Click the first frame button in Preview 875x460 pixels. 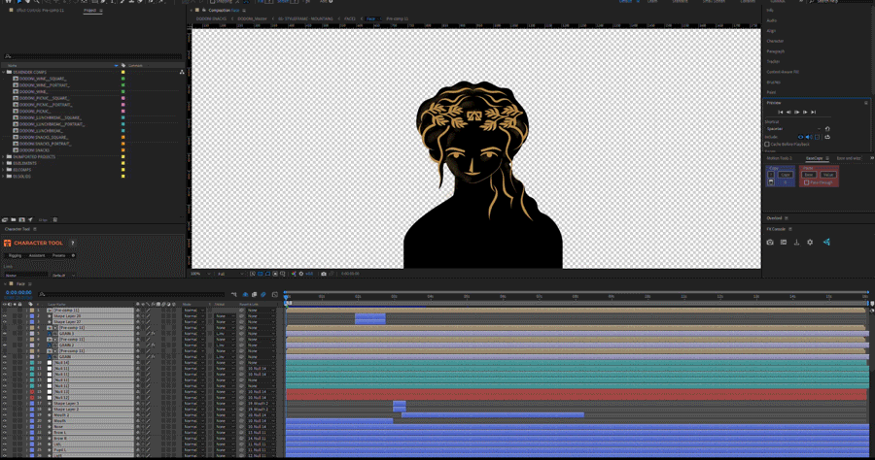[x=780, y=112]
